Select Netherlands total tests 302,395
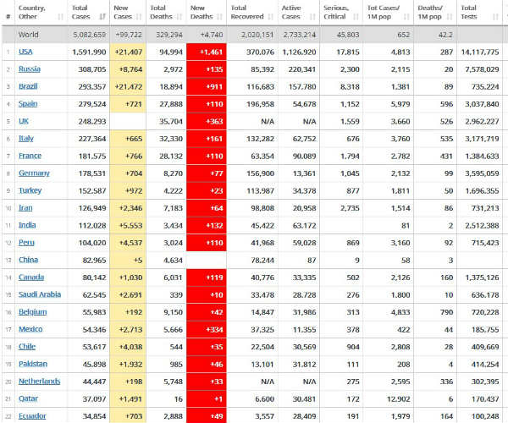 pos(485,382)
